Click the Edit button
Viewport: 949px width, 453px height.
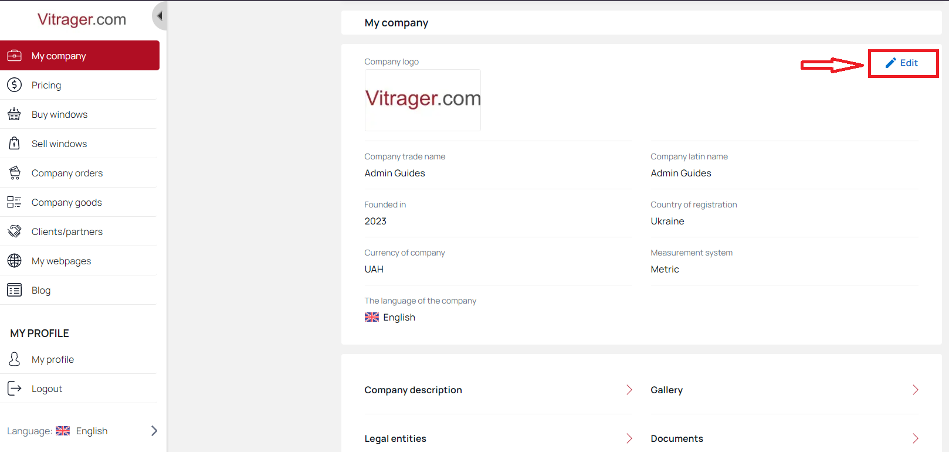pyautogui.click(x=903, y=63)
